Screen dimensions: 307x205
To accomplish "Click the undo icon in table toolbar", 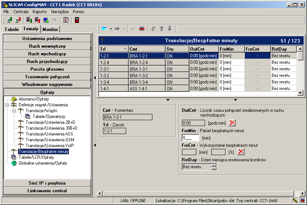I will point(133,29).
